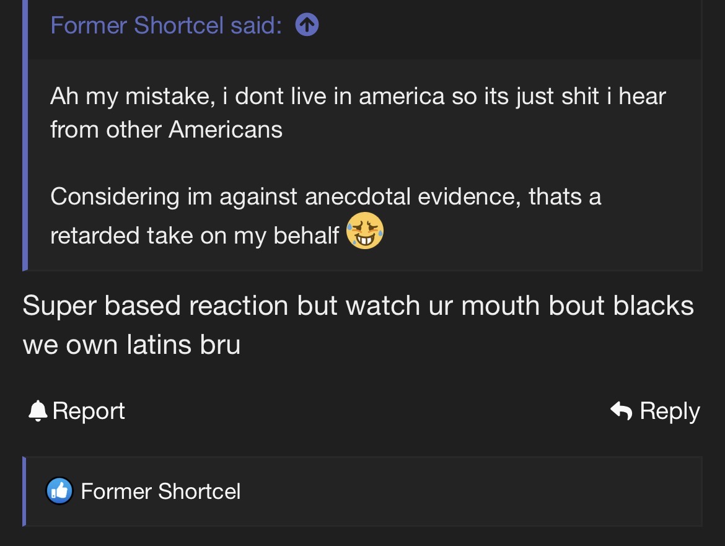Screen dimensions: 725x546
Task: Click the up-arrow icon beside 'Former Shortcel said:'
Action: point(307,25)
